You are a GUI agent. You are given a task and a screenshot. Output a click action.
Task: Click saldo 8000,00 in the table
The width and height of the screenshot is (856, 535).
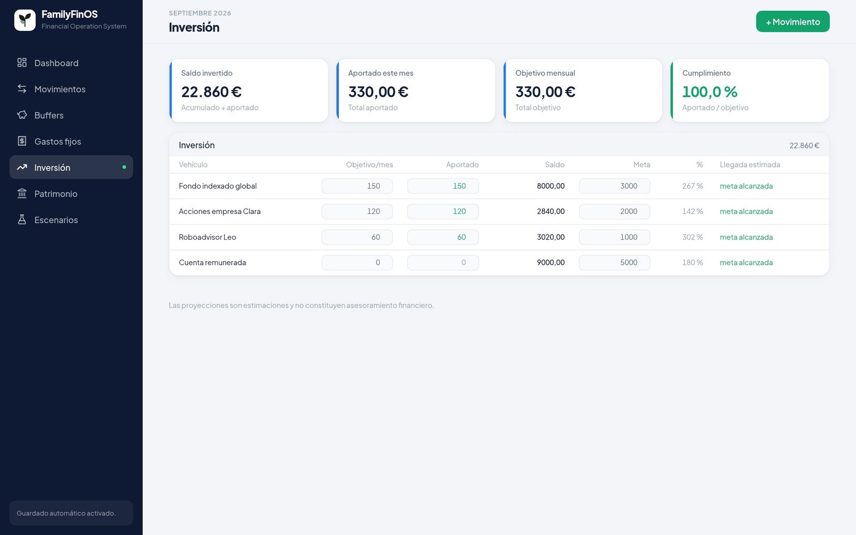tap(551, 186)
